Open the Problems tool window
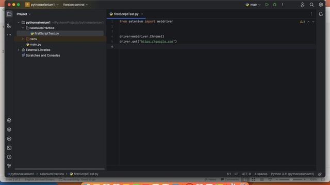Screen dimensions: 330x185 [x=9, y=157]
